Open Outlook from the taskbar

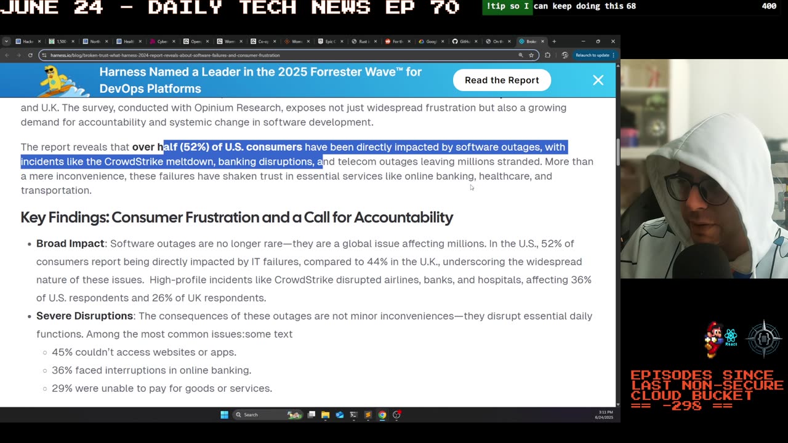tap(339, 415)
